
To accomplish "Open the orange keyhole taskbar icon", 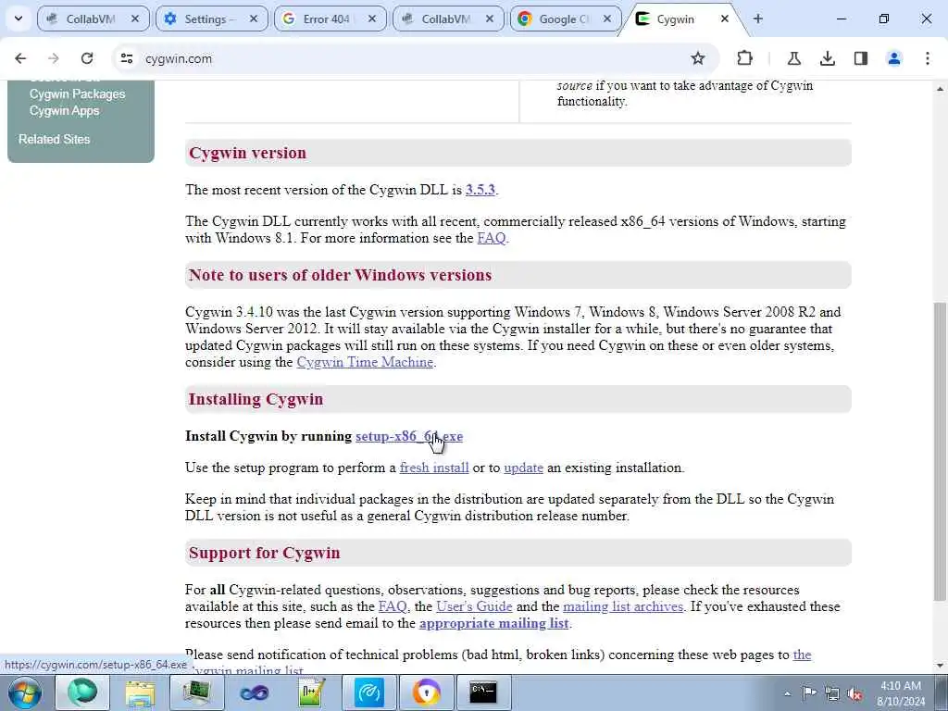I will 426,692.
